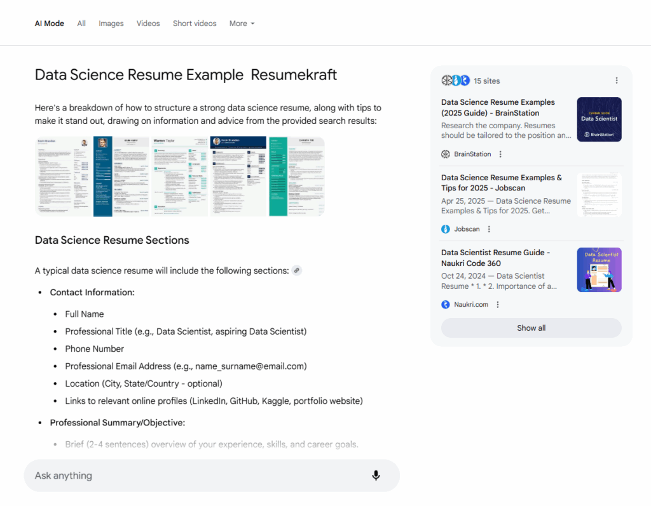Switch to the All results tab
The width and height of the screenshot is (651, 506).
tap(81, 23)
